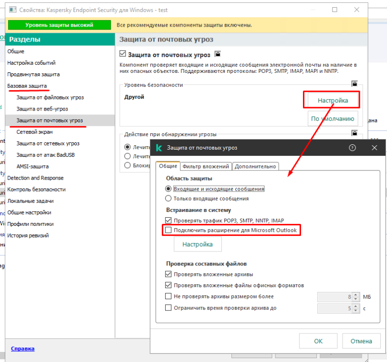The width and height of the screenshot is (387, 362).
Task: Select Блокировать radio option in action group
Action: point(128,165)
